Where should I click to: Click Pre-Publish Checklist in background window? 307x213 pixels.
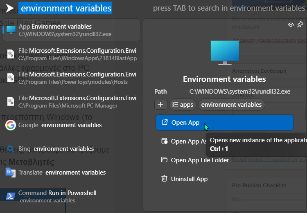click(259, 185)
